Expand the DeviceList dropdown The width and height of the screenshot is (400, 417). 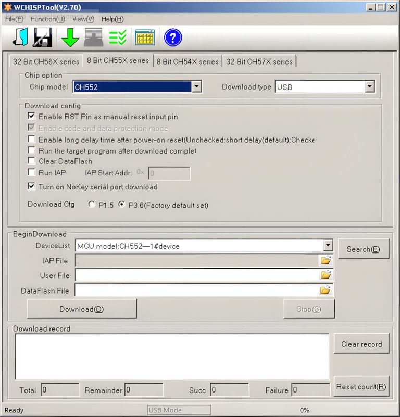pos(328,245)
